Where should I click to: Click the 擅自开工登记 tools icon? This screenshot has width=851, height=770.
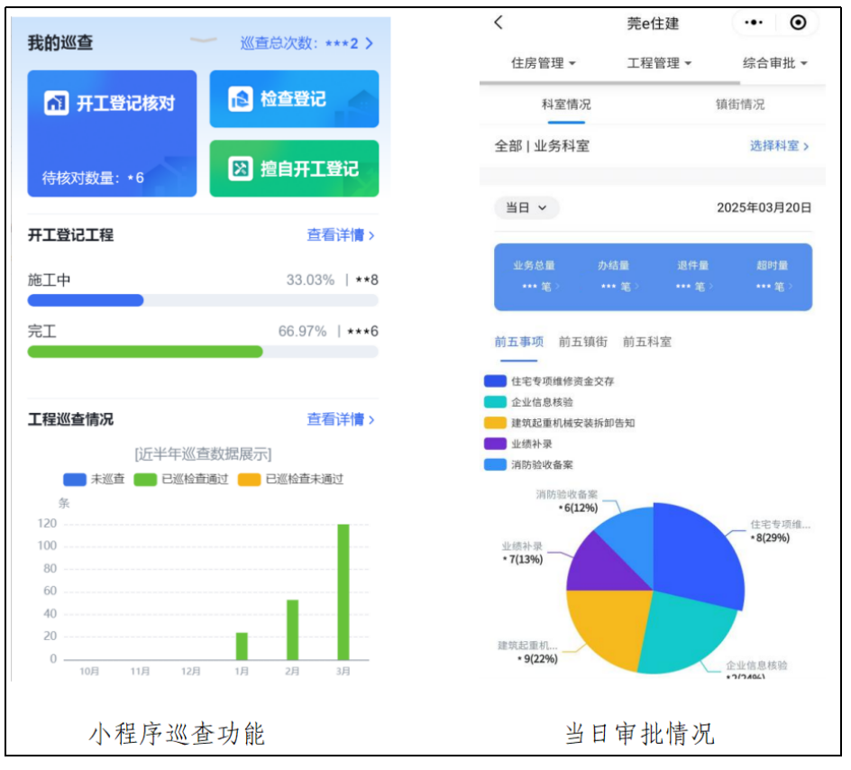240,169
